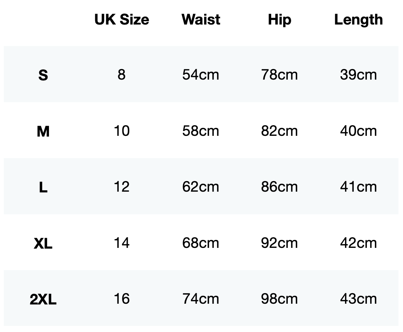
Task: Click UK size 8 cell
Action: coord(121,75)
